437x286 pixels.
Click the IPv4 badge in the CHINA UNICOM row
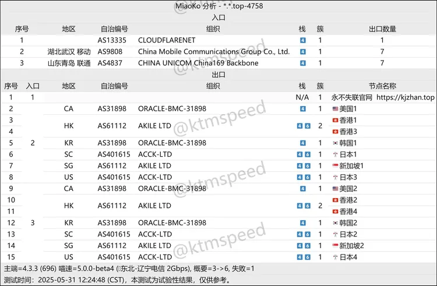302,63
